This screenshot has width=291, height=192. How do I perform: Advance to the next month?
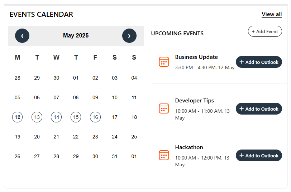pyautogui.click(x=129, y=36)
